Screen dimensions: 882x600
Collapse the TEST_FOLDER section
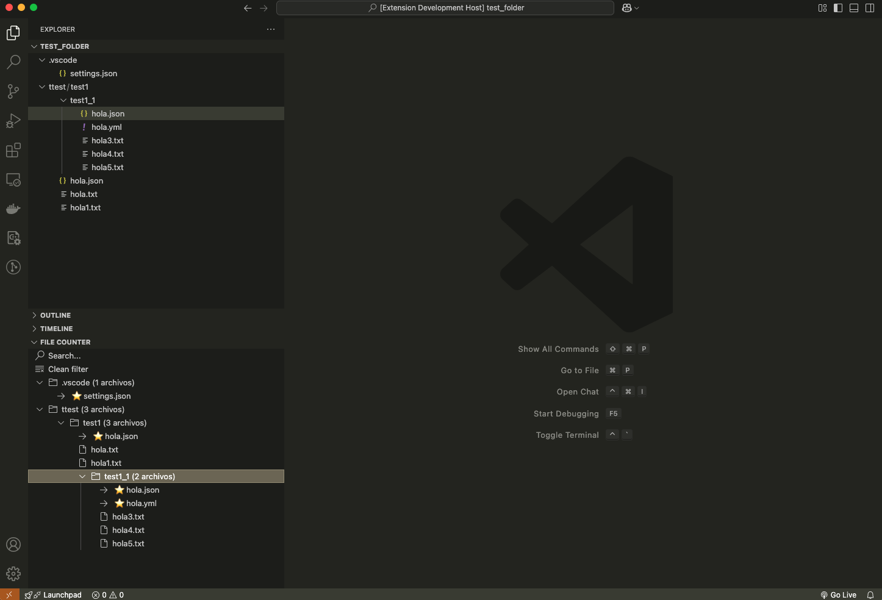pyautogui.click(x=156, y=46)
